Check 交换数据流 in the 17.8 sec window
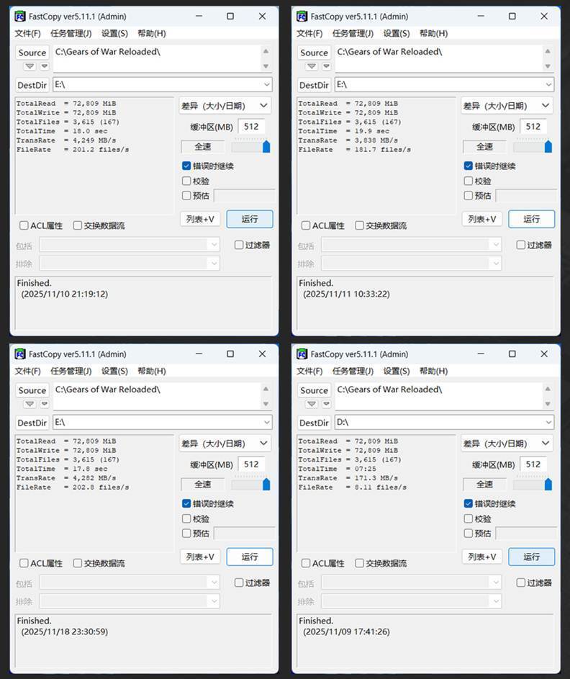Screen dimensions: 570x679 tap(78, 563)
